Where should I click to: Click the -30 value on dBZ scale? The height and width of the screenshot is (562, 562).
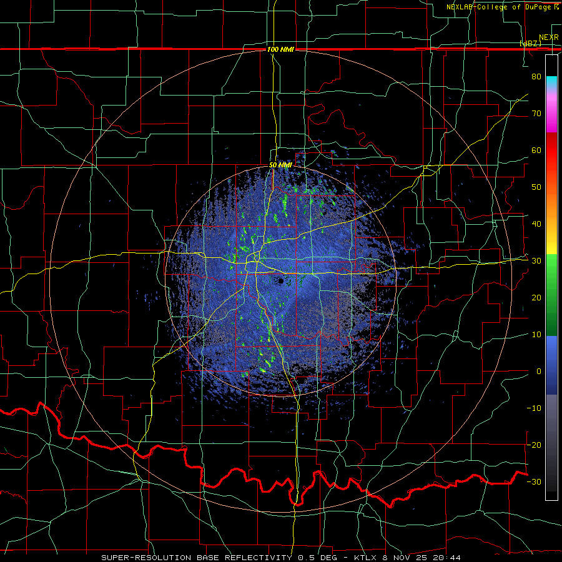pos(534,481)
